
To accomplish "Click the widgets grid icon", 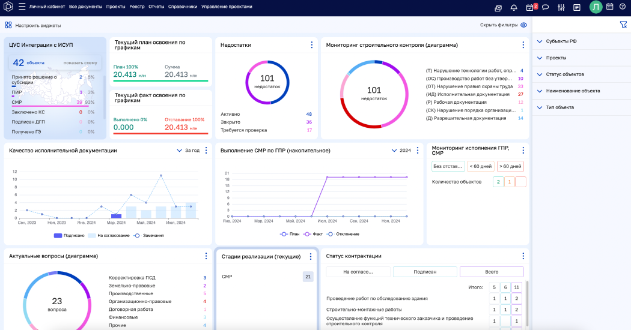I will point(8,25).
